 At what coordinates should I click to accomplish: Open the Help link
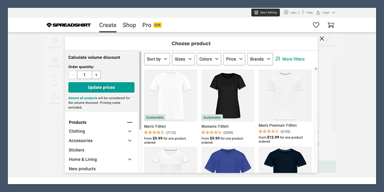click(x=309, y=12)
